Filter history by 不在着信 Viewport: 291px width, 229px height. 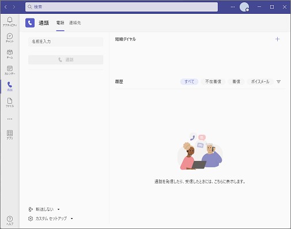(x=213, y=82)
